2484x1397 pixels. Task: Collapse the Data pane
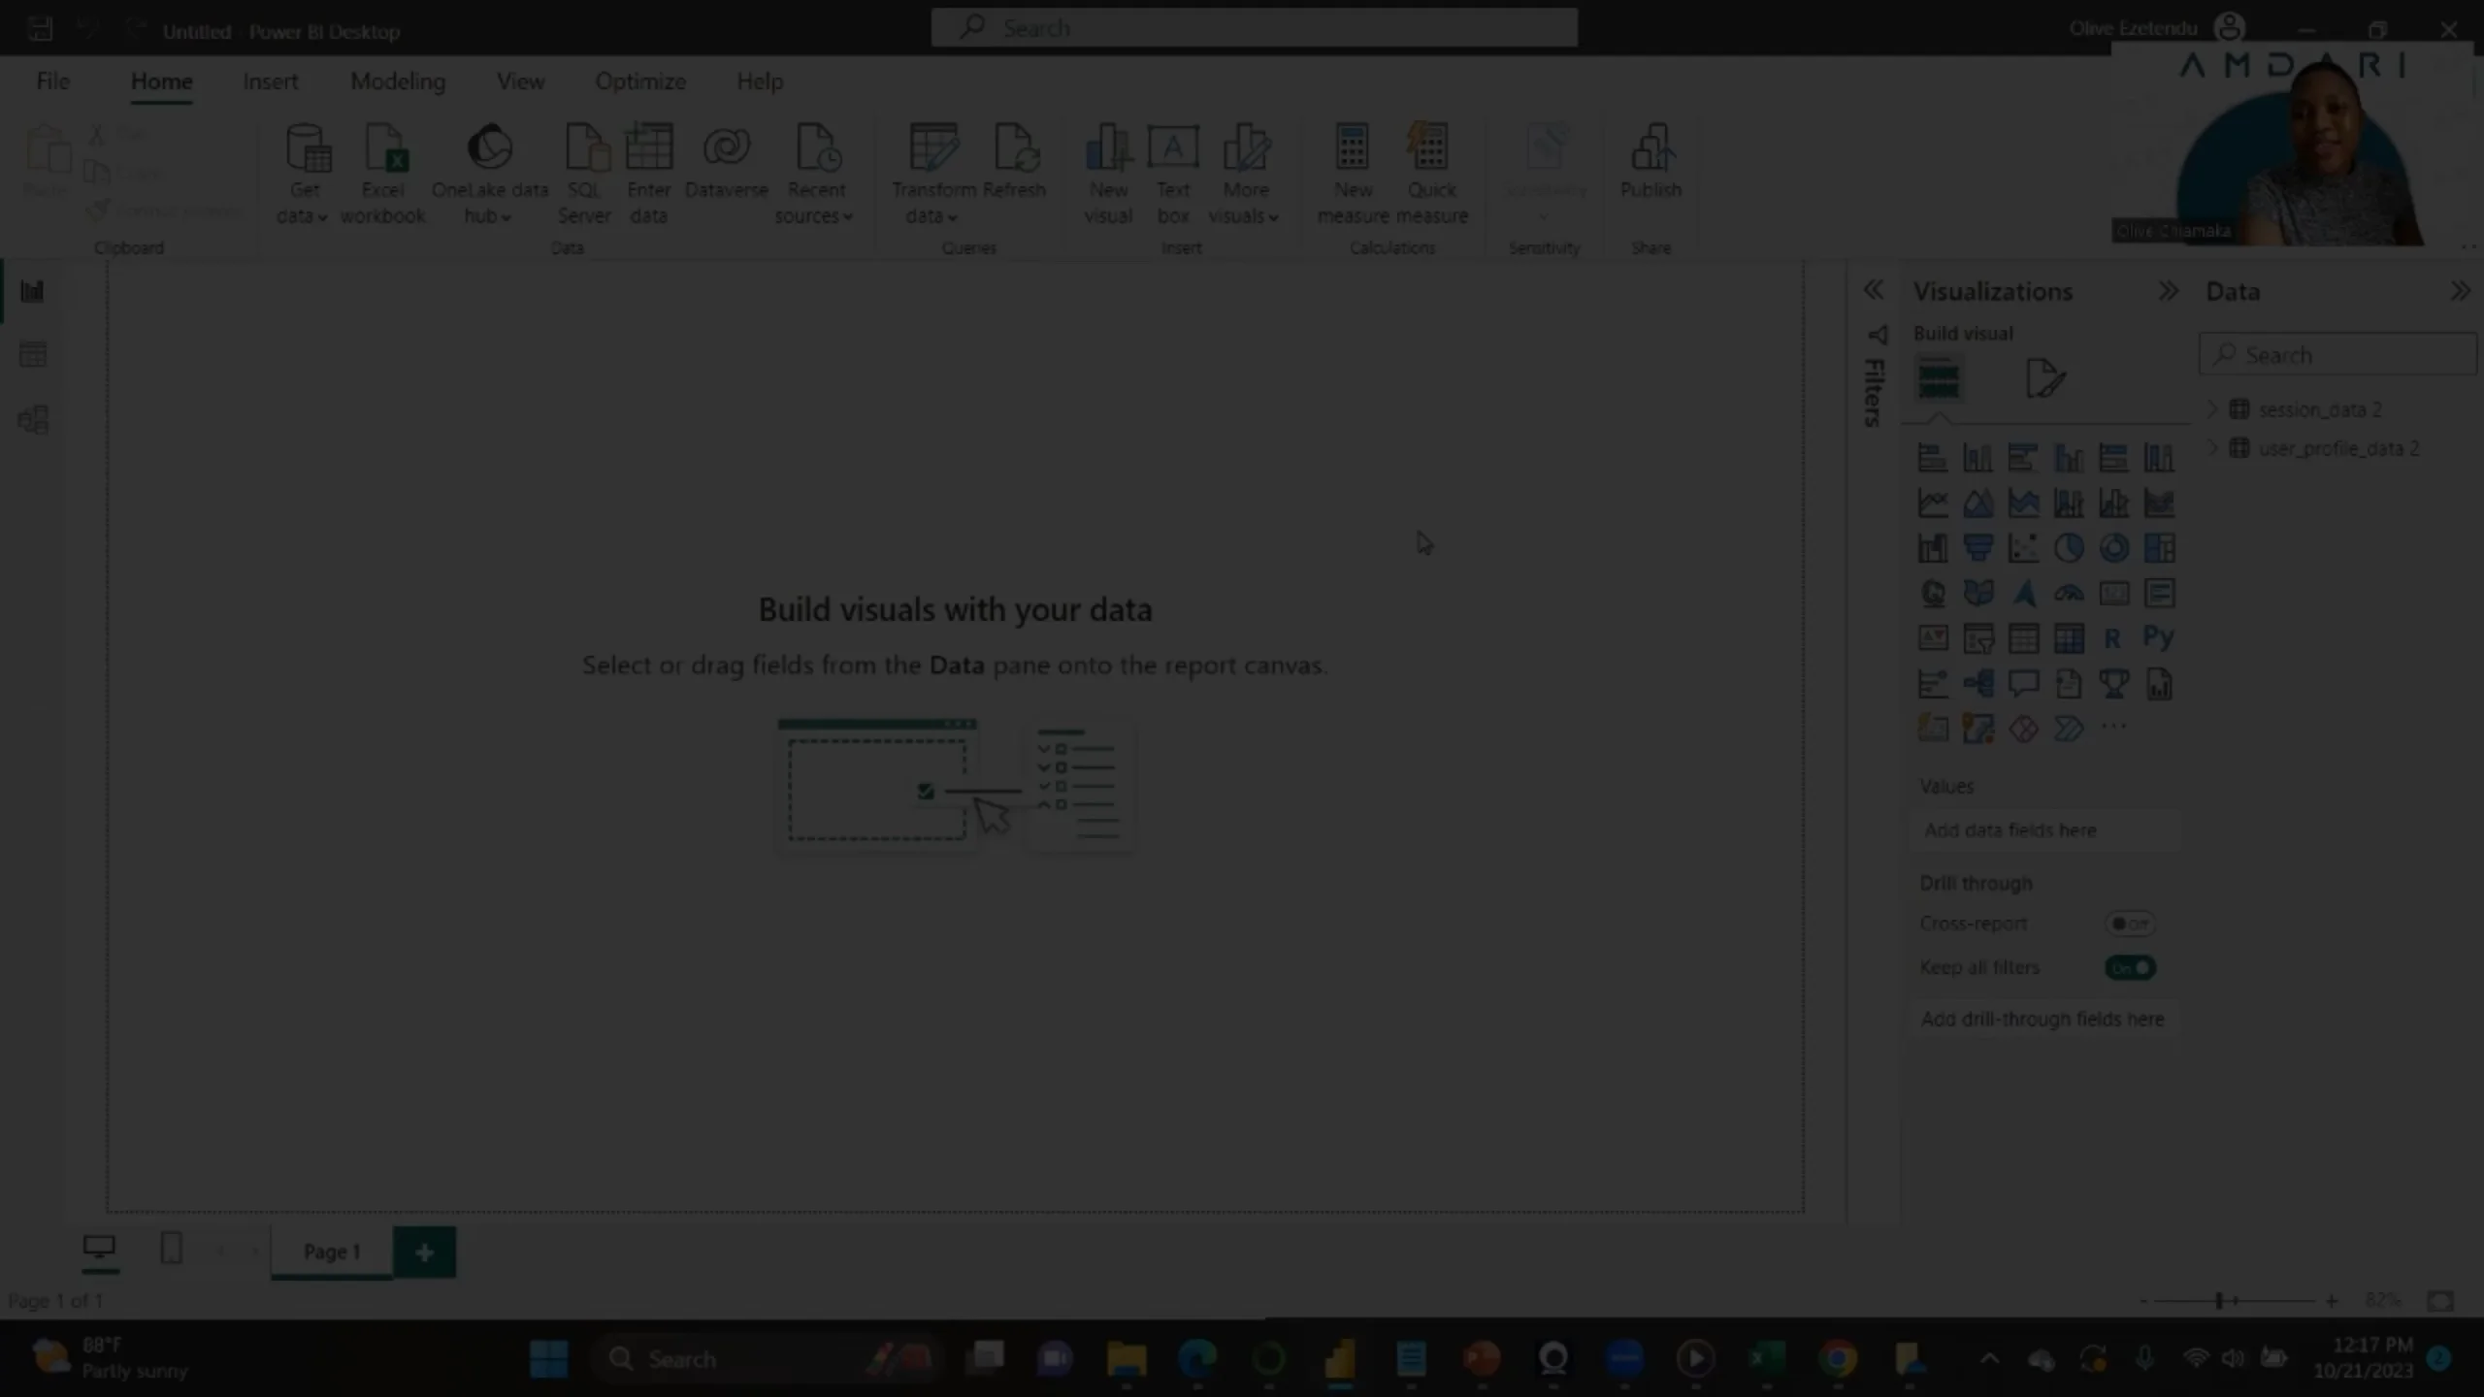[x=2461, y=291]
